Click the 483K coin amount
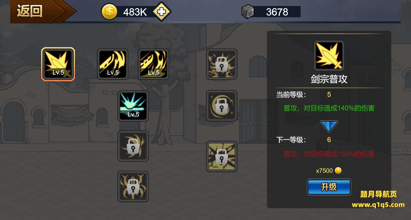Viewport: 411px width, 220px height. (x=135, y=12)
